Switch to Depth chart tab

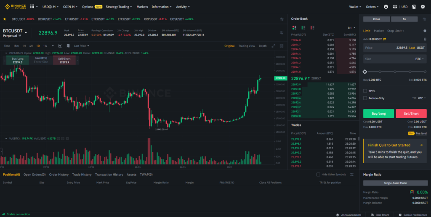[x=263, y=46]
